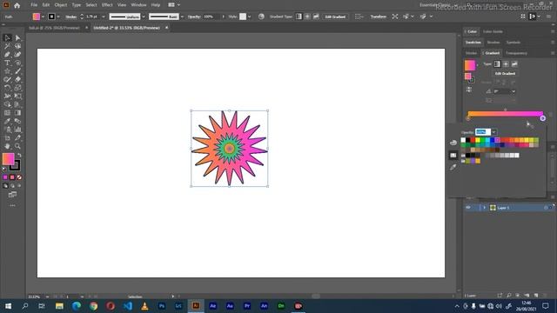The image size is (557, 313).
Task: Open color mixer in swatch popup
Action: click(453, 143)
